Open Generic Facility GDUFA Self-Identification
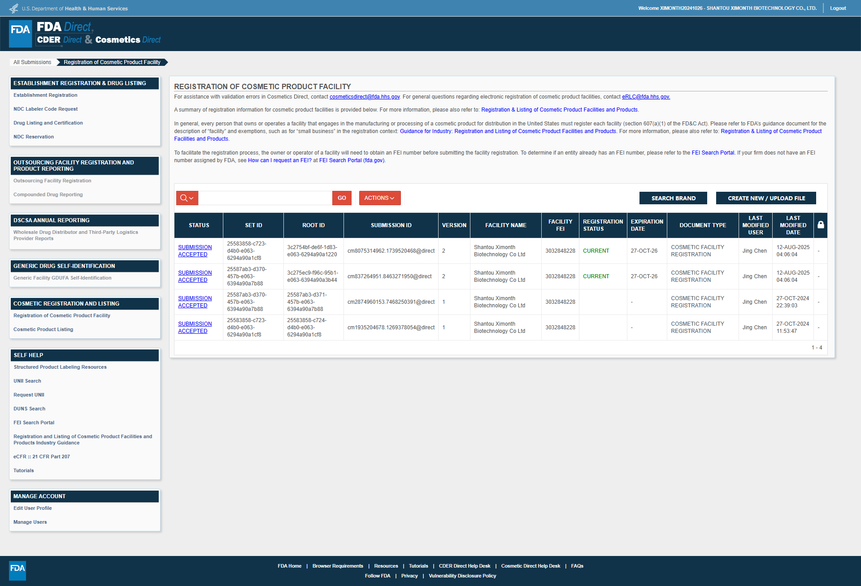The image size is (861, 586). point(62,278)
